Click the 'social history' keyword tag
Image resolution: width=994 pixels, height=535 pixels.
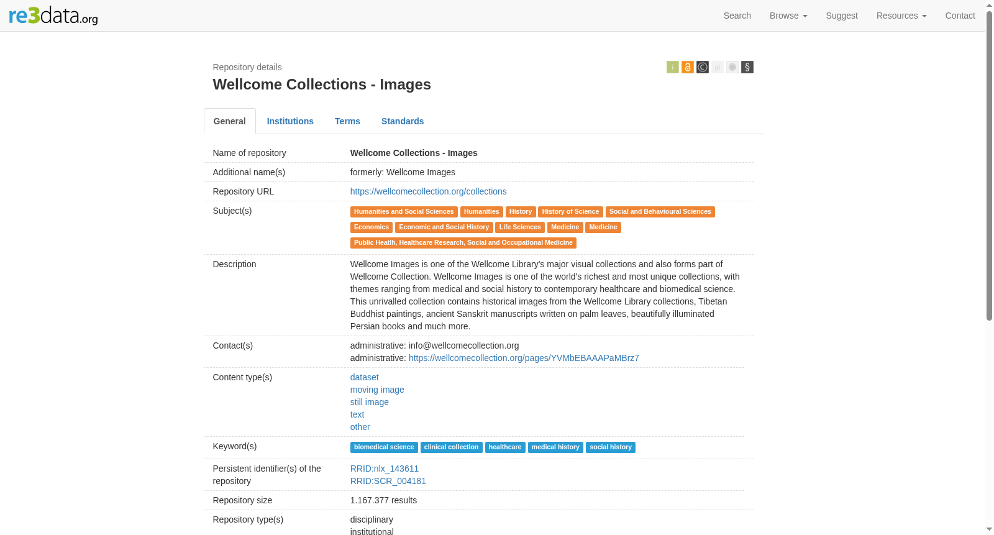611,447
